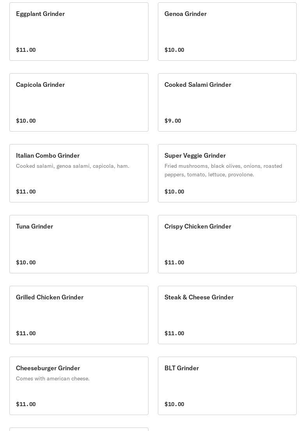
Task: Select the Italian Combo Grinder card
Action: 79,173
